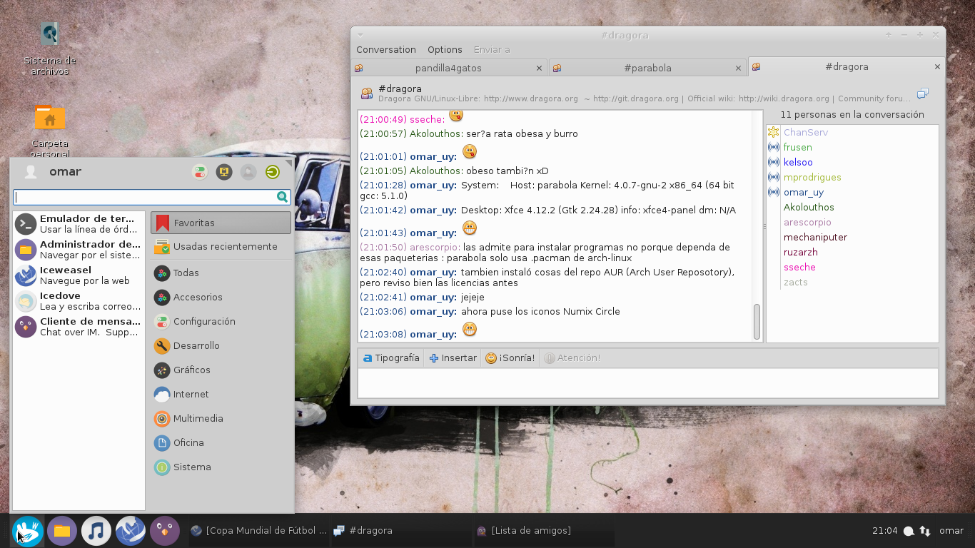
Task: Open the Sistema category
Action: (x=221, y=467)
